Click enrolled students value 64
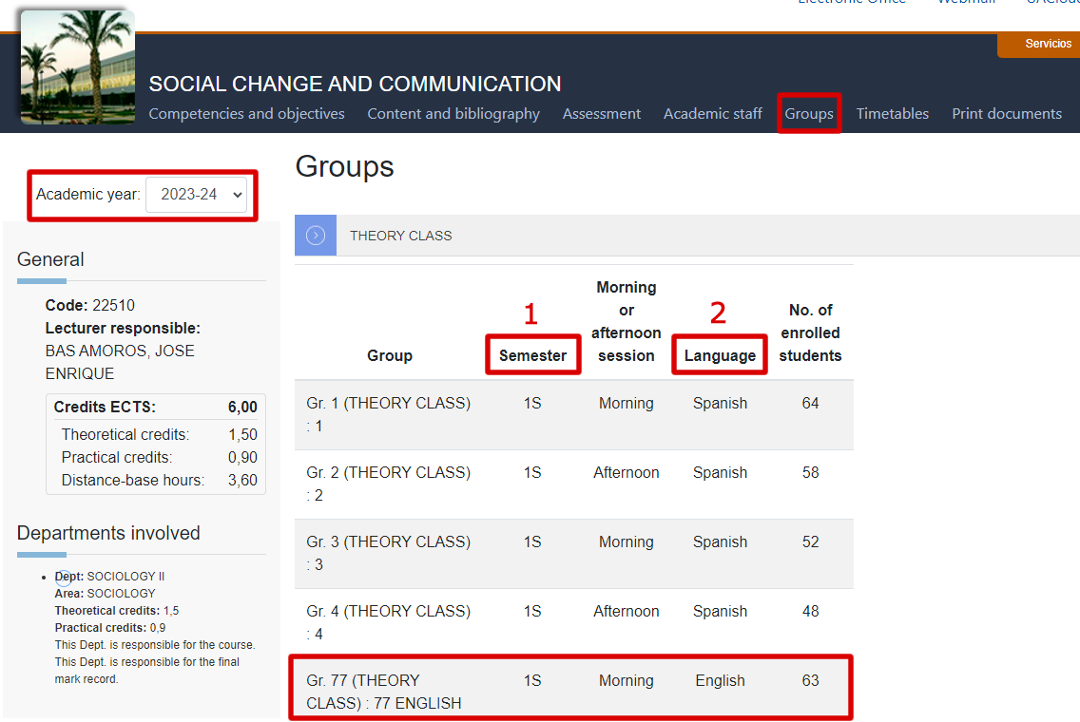This screenshot has width=1080, height=722. point(810,404)
